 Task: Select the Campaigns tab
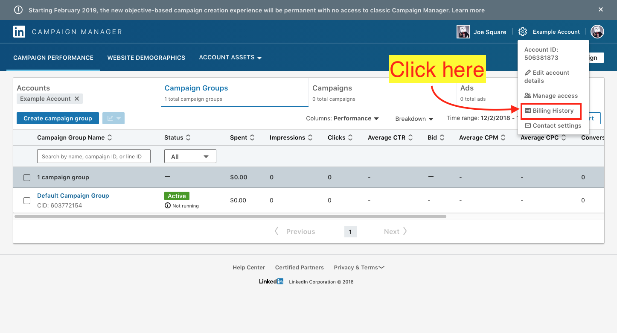click(x=383, y=92)
